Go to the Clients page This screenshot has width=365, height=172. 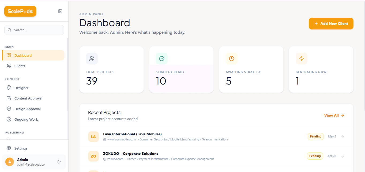point(33,66)
